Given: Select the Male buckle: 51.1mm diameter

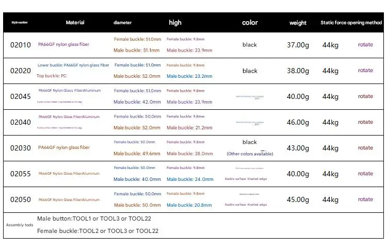Looking at the screenshot, I should point(136,51).
